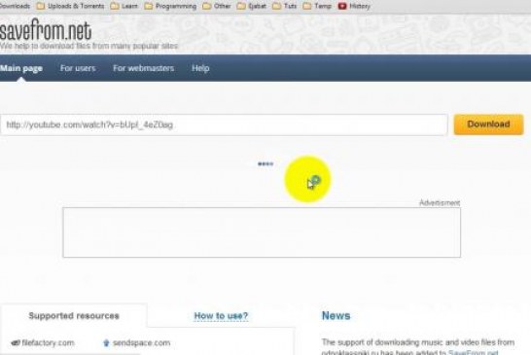531x355 pixels.
Task: Click the filefactory.com icon
Action: (x=16, y=342)
